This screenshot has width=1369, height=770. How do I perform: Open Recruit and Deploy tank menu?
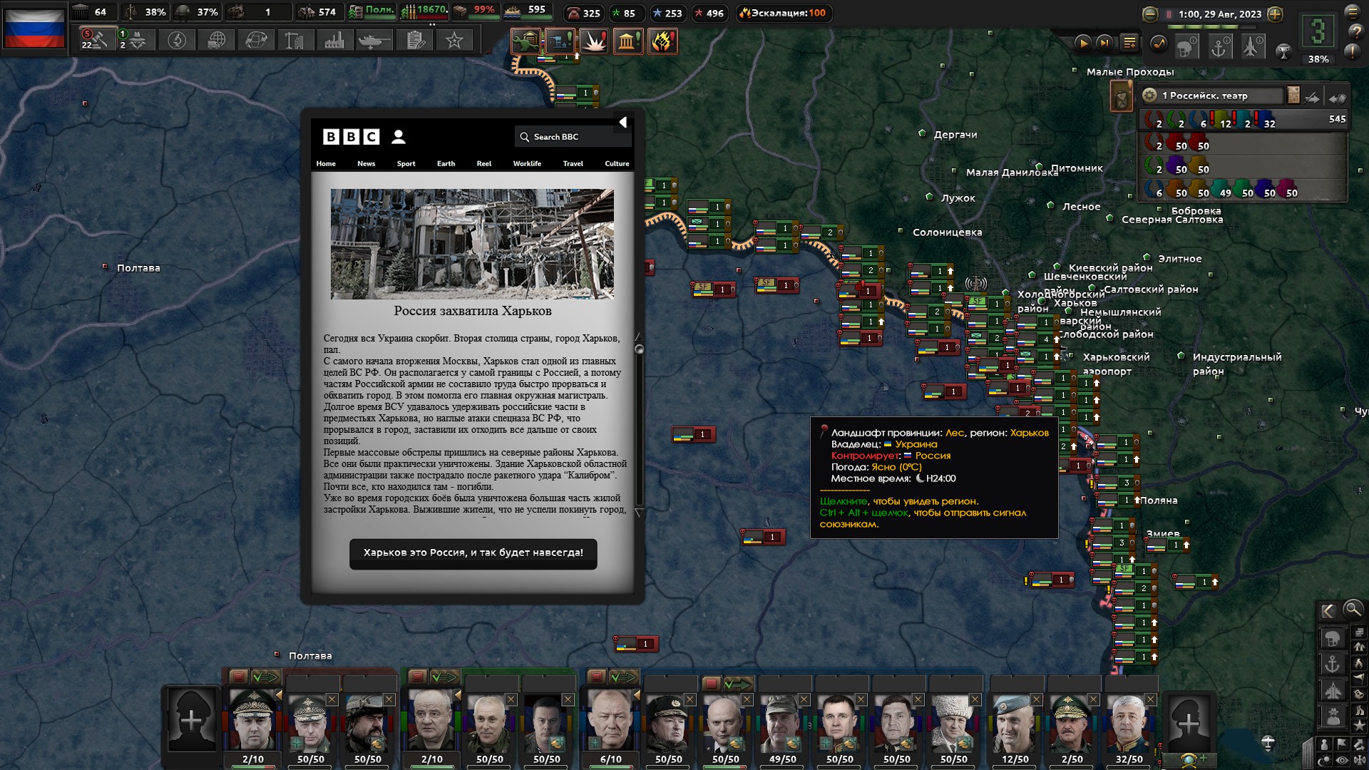373,41
